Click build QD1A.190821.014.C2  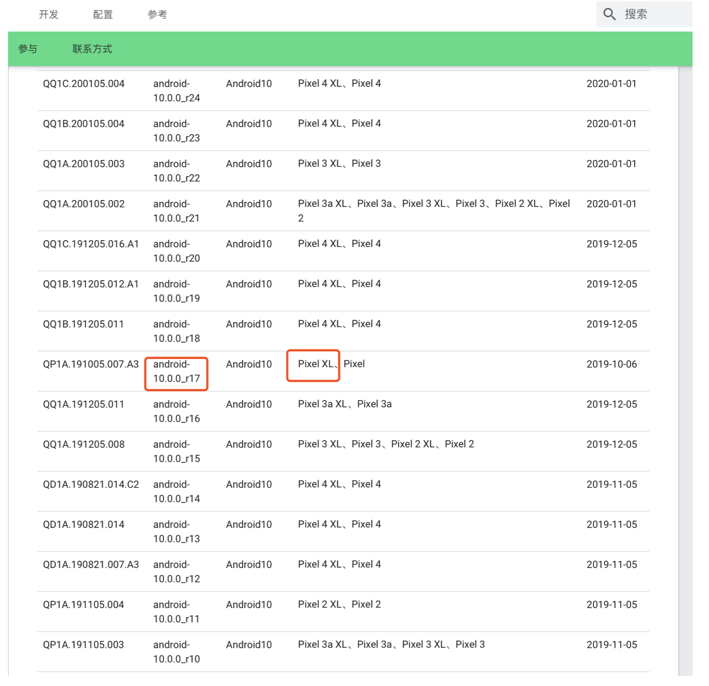point(91,485)
